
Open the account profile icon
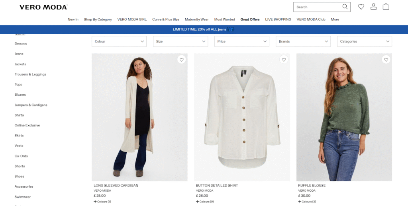pyautogui.click(x=373, y=7)
